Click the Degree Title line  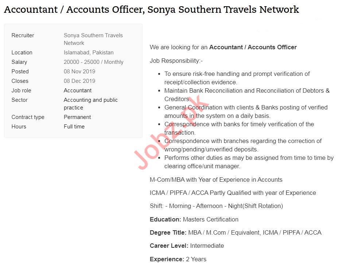(x=236, y=232)
